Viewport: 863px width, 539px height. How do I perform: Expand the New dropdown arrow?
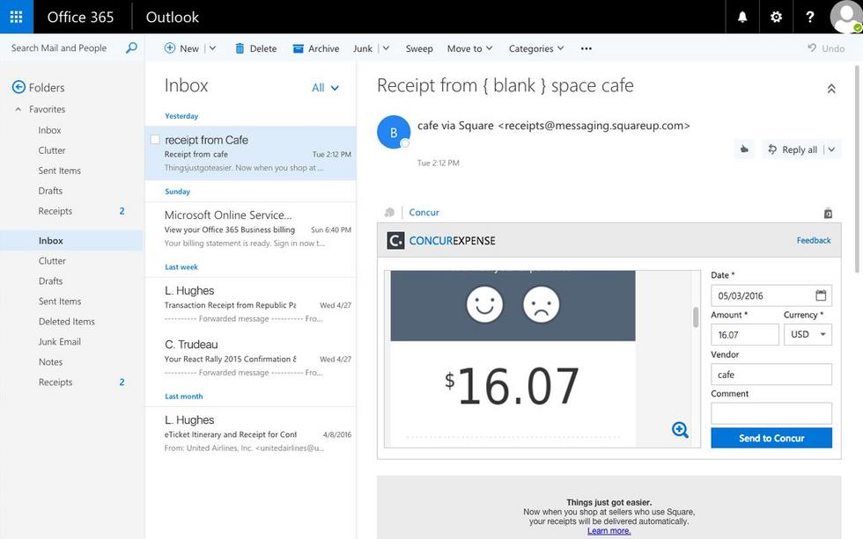[212, 48]
